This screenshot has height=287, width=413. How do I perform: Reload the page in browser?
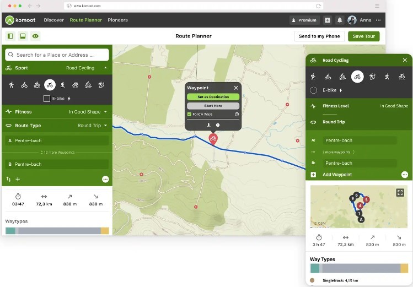pos(318,6)
